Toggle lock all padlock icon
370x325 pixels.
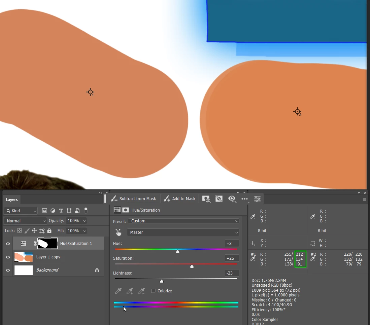49,230
